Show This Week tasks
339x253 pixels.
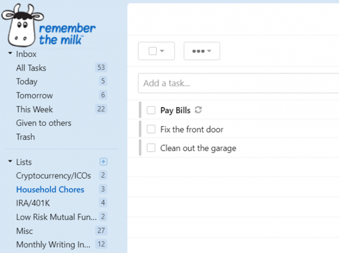35,109
